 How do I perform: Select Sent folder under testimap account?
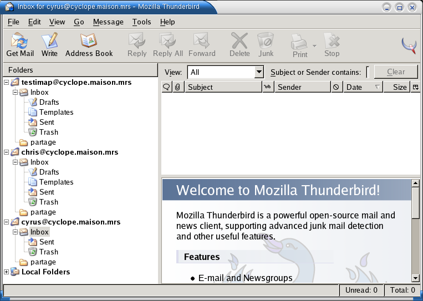[x=47, y=122]
